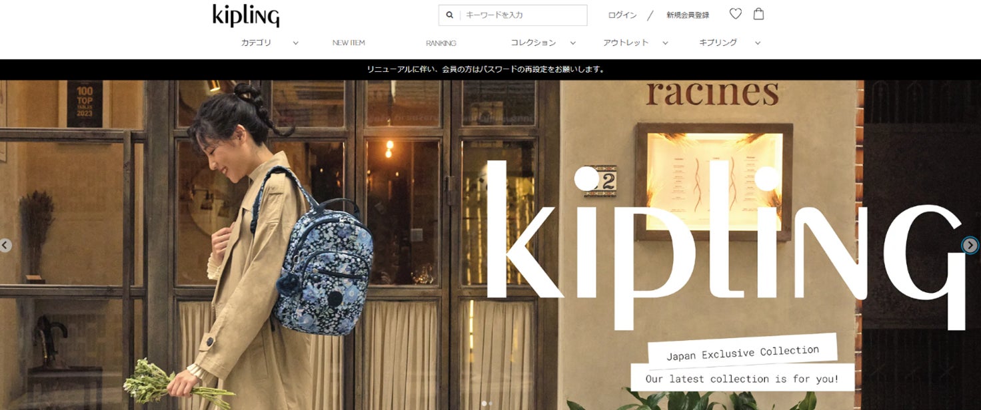Expand the コレクション dropdown chevron
This screenshot has height=410, width=981.
[x=572, y=43]
